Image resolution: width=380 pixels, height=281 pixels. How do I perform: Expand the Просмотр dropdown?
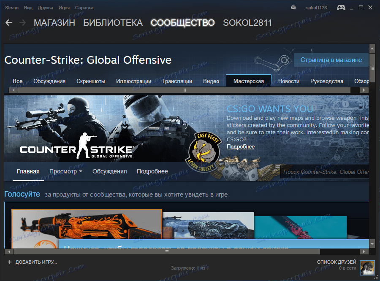pyautogui.click(x=66, y=171)
